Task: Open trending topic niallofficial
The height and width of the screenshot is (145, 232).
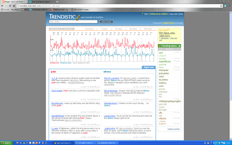Action: click(x=165, y=62)
